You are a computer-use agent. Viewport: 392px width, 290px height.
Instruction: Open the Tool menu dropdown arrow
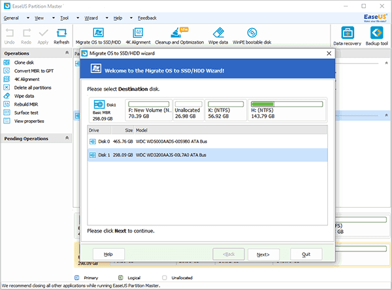pos(78,18)
